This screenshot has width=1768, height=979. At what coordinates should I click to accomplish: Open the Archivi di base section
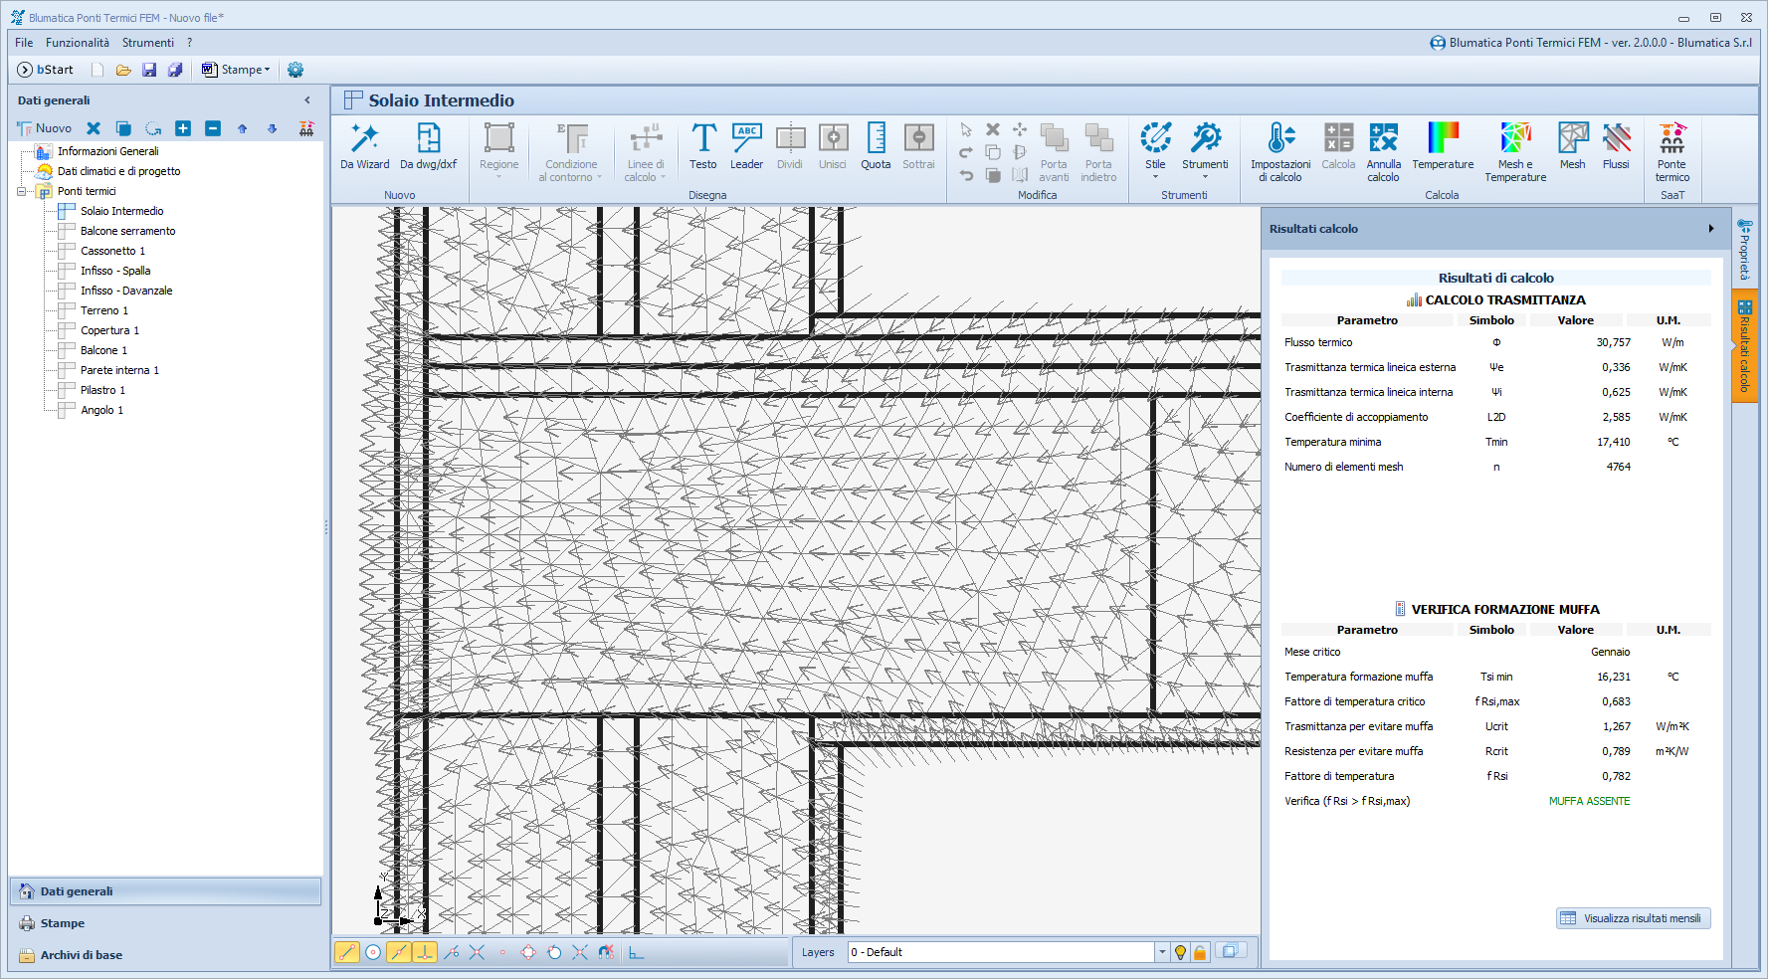pyautogui.click(x=81, y=955)
